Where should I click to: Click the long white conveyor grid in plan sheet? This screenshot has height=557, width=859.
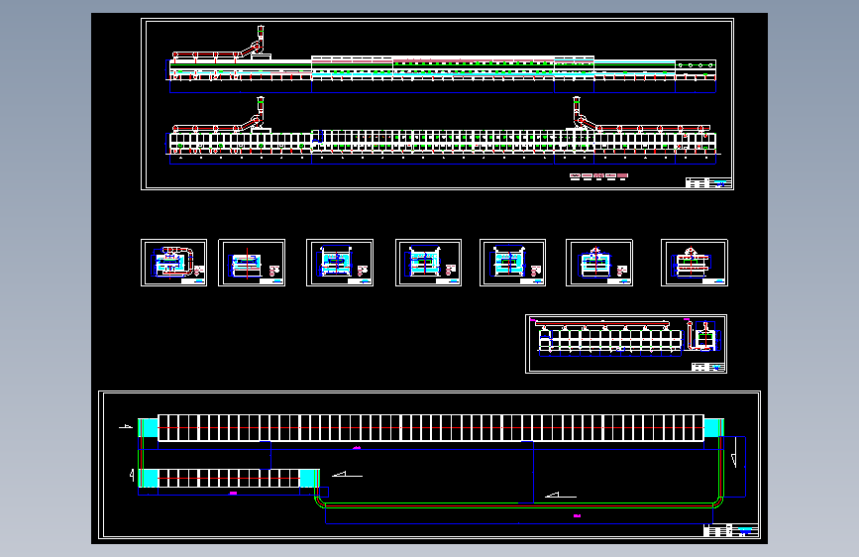[x=431, y=427]
